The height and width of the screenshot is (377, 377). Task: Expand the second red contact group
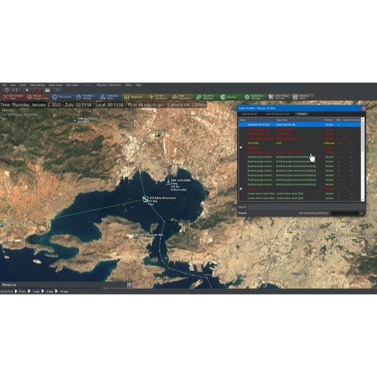242,188
